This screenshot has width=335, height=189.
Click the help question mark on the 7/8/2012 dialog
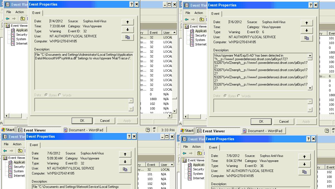click(309, 139)
